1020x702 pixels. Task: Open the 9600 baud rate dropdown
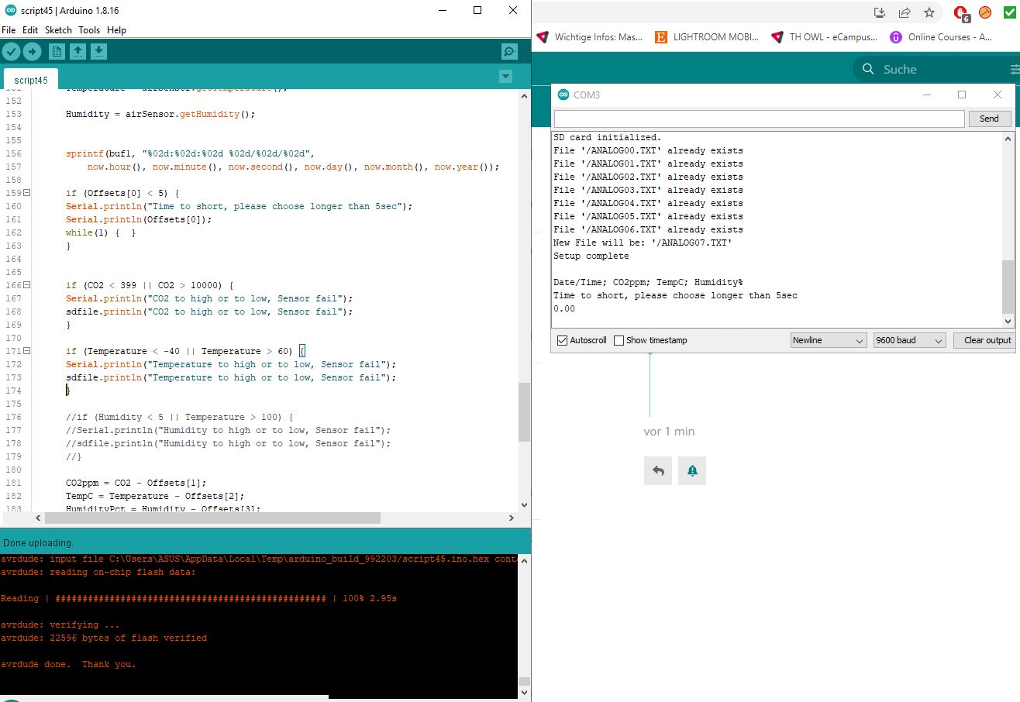908,339
